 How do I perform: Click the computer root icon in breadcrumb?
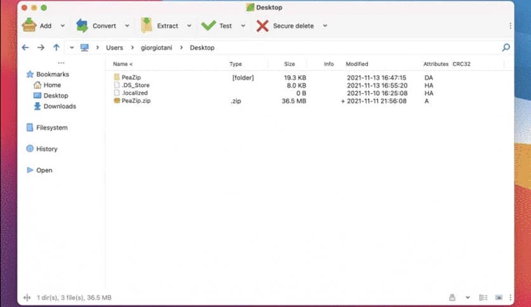tap(84, 48)
